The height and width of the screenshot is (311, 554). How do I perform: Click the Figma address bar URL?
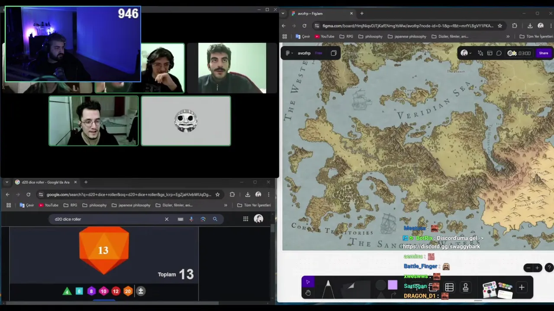407,25
